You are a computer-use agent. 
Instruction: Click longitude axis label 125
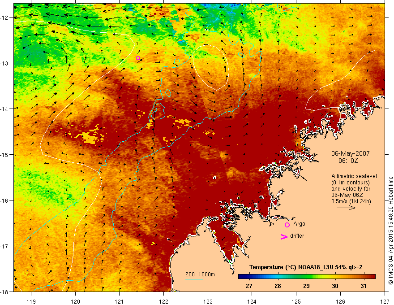(296, 301)
